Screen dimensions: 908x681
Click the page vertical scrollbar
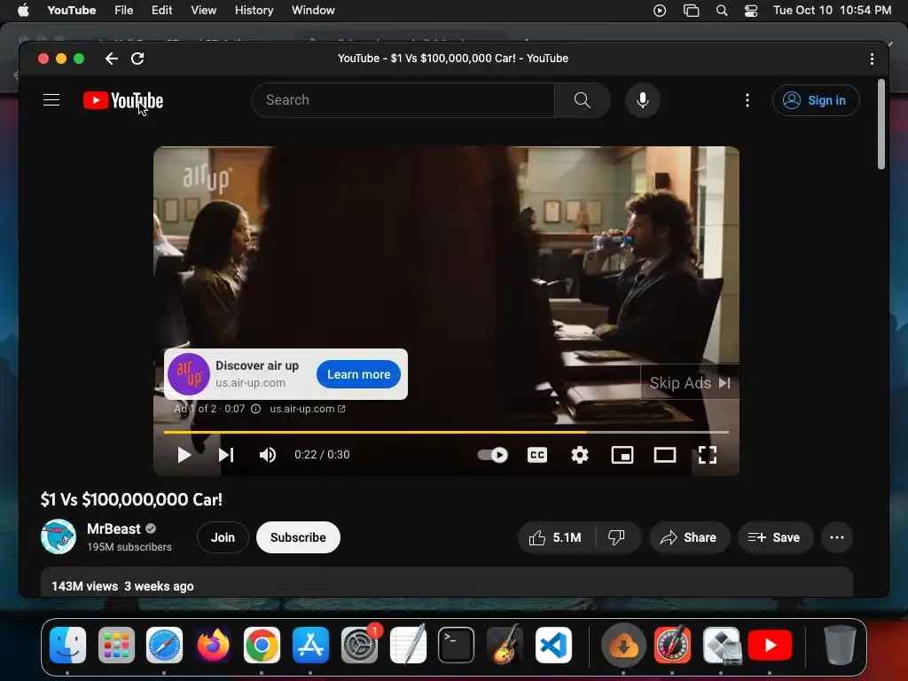pyautogui.click(x=881, y=124)
